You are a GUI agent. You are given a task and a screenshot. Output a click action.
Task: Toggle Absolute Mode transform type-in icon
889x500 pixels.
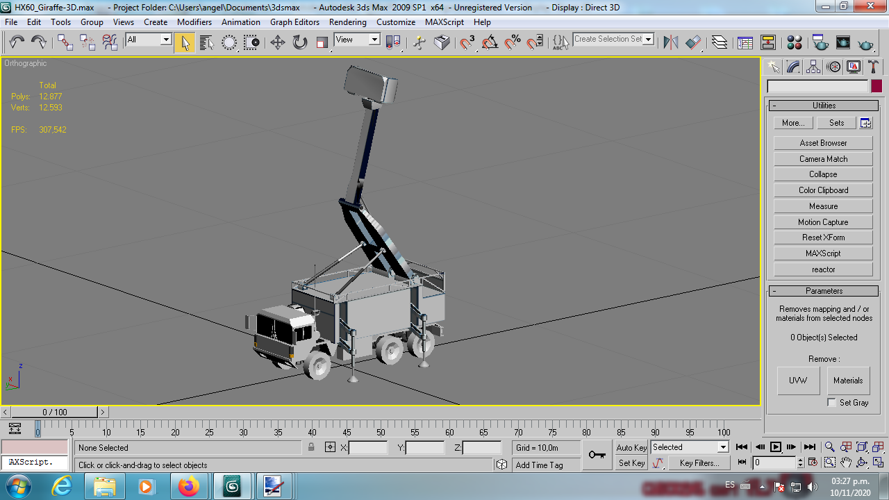click(330, 448)
